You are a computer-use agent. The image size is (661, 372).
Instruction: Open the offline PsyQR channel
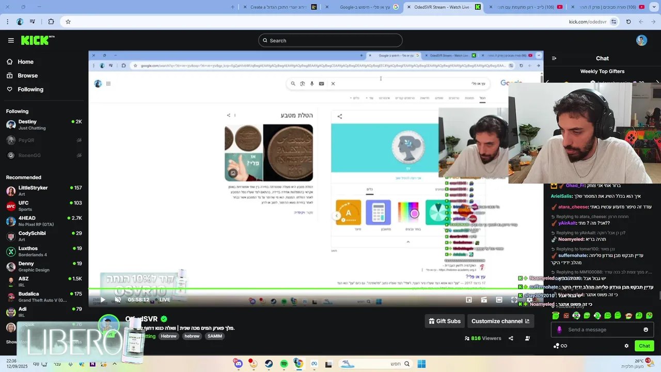point(44,140)
